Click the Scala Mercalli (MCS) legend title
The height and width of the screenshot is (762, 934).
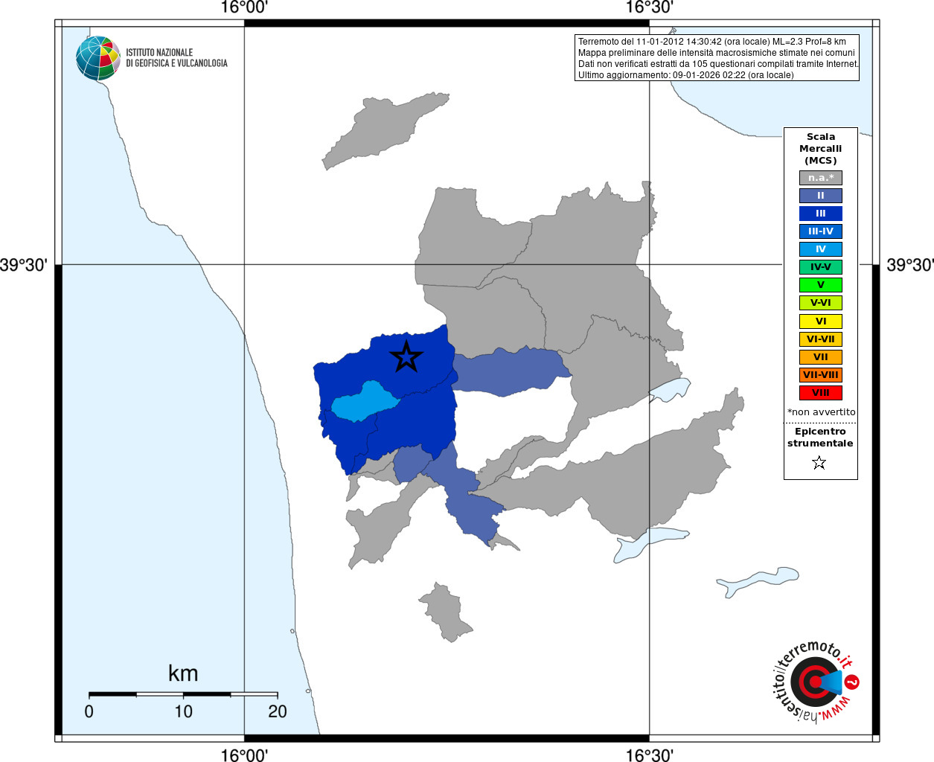[821, 149]
